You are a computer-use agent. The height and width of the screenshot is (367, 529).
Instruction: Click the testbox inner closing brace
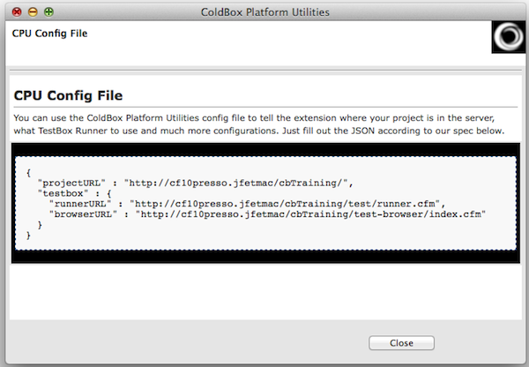[x=41, y=225]
